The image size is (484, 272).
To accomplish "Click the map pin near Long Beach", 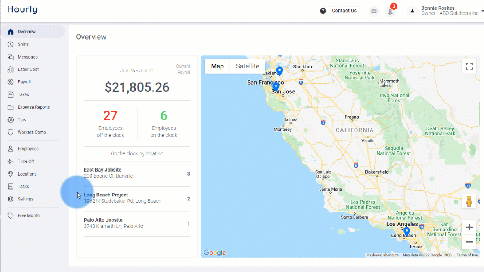I will [x=406, y=231].
